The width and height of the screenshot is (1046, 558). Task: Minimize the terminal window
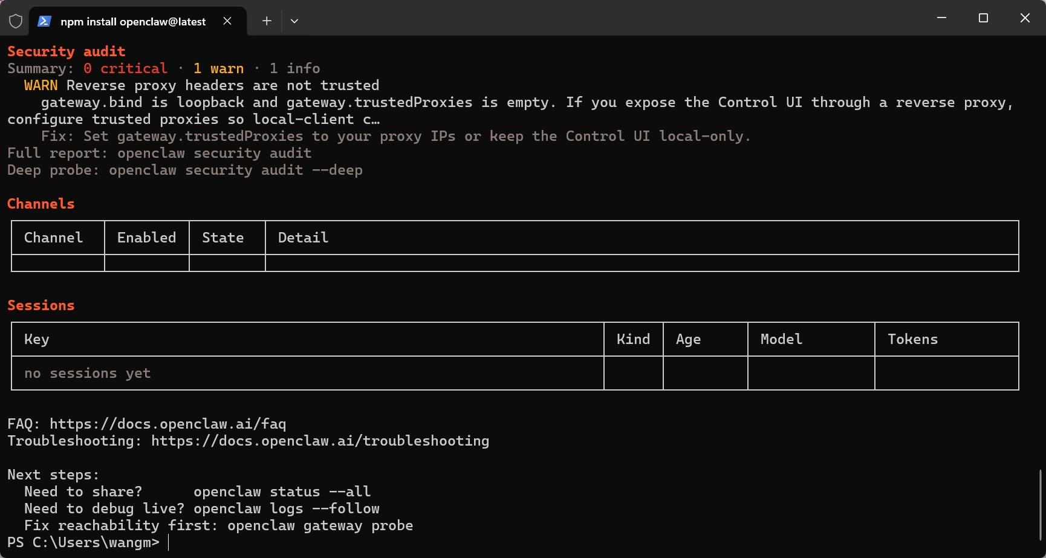[x=941, y=18]
